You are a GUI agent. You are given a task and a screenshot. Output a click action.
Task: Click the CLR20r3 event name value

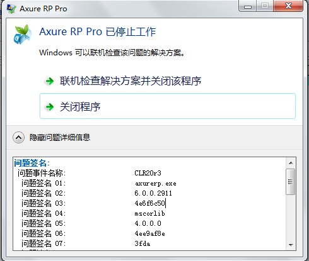tap(148, 173)
